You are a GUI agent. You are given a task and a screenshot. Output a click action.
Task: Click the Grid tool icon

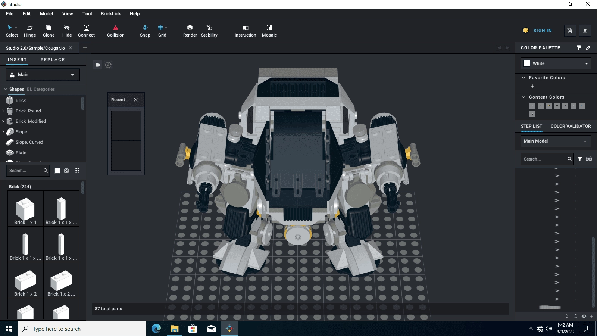tap(160, 28)
